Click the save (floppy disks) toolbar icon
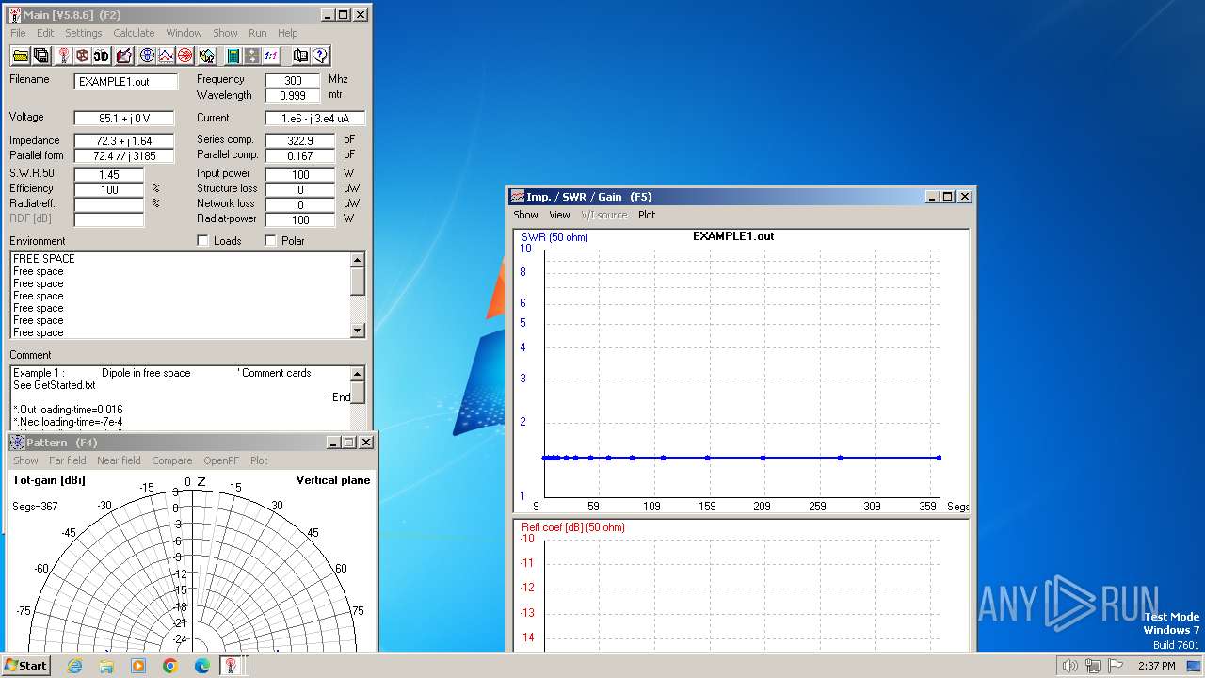The image size is (1205, 678). click(41, 56)
